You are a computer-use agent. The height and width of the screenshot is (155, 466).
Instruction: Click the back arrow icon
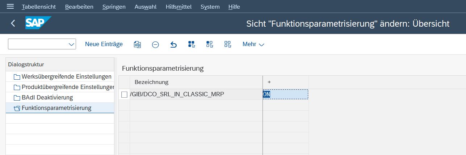pyautogui.click(x=13, y=23)
